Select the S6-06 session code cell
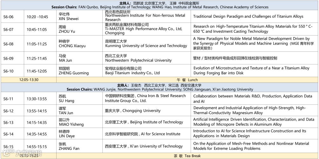The width and height of the screenshot is (319, 159). pos(8,17)
